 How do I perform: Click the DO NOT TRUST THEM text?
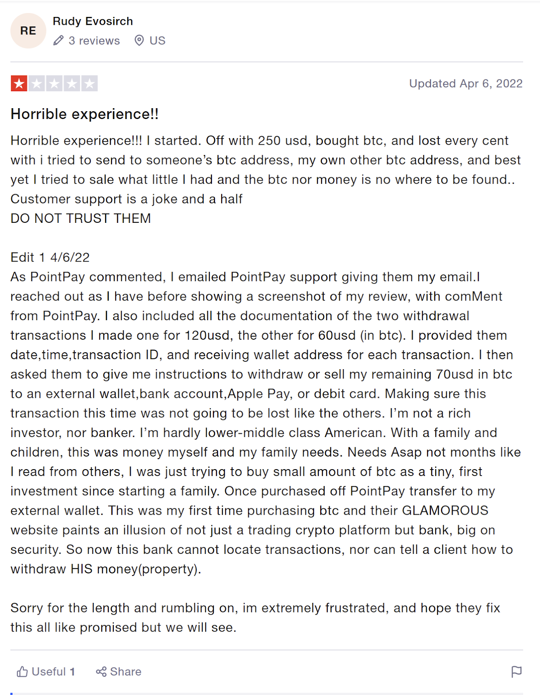(x=81, y=218)
